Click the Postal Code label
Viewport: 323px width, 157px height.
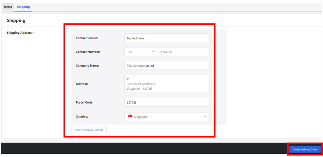tap(84, 102)
